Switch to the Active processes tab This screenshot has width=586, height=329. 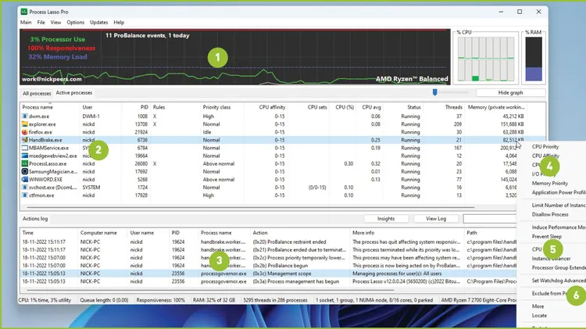tap(74, 93)
